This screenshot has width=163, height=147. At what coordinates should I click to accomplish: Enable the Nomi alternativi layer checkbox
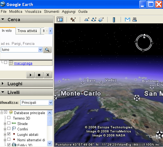(9, 139)
